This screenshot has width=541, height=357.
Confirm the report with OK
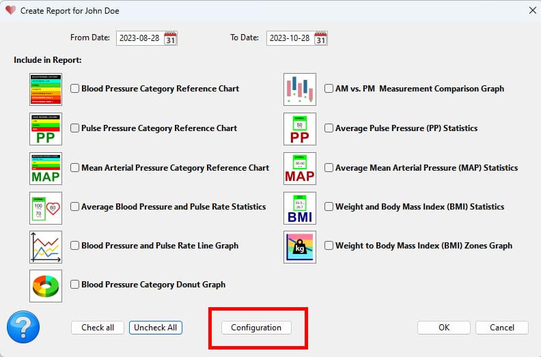pyautogui.click(x=444, y=328)
